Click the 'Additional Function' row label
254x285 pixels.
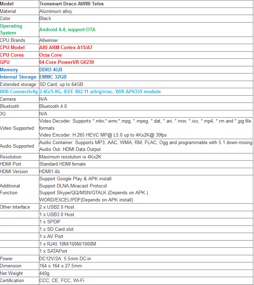(10, 189)
